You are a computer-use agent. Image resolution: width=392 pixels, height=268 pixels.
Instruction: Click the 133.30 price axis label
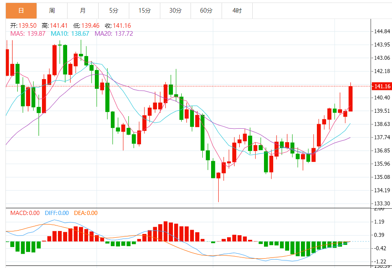point(382,204)
